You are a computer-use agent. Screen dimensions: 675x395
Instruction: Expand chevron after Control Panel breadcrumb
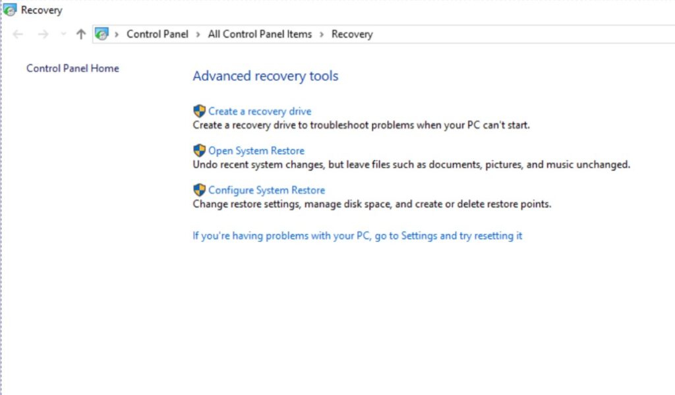click(198, 34)
